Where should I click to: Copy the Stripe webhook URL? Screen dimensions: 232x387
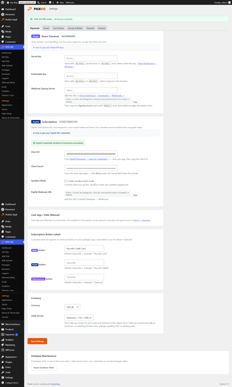coord(135,102)
